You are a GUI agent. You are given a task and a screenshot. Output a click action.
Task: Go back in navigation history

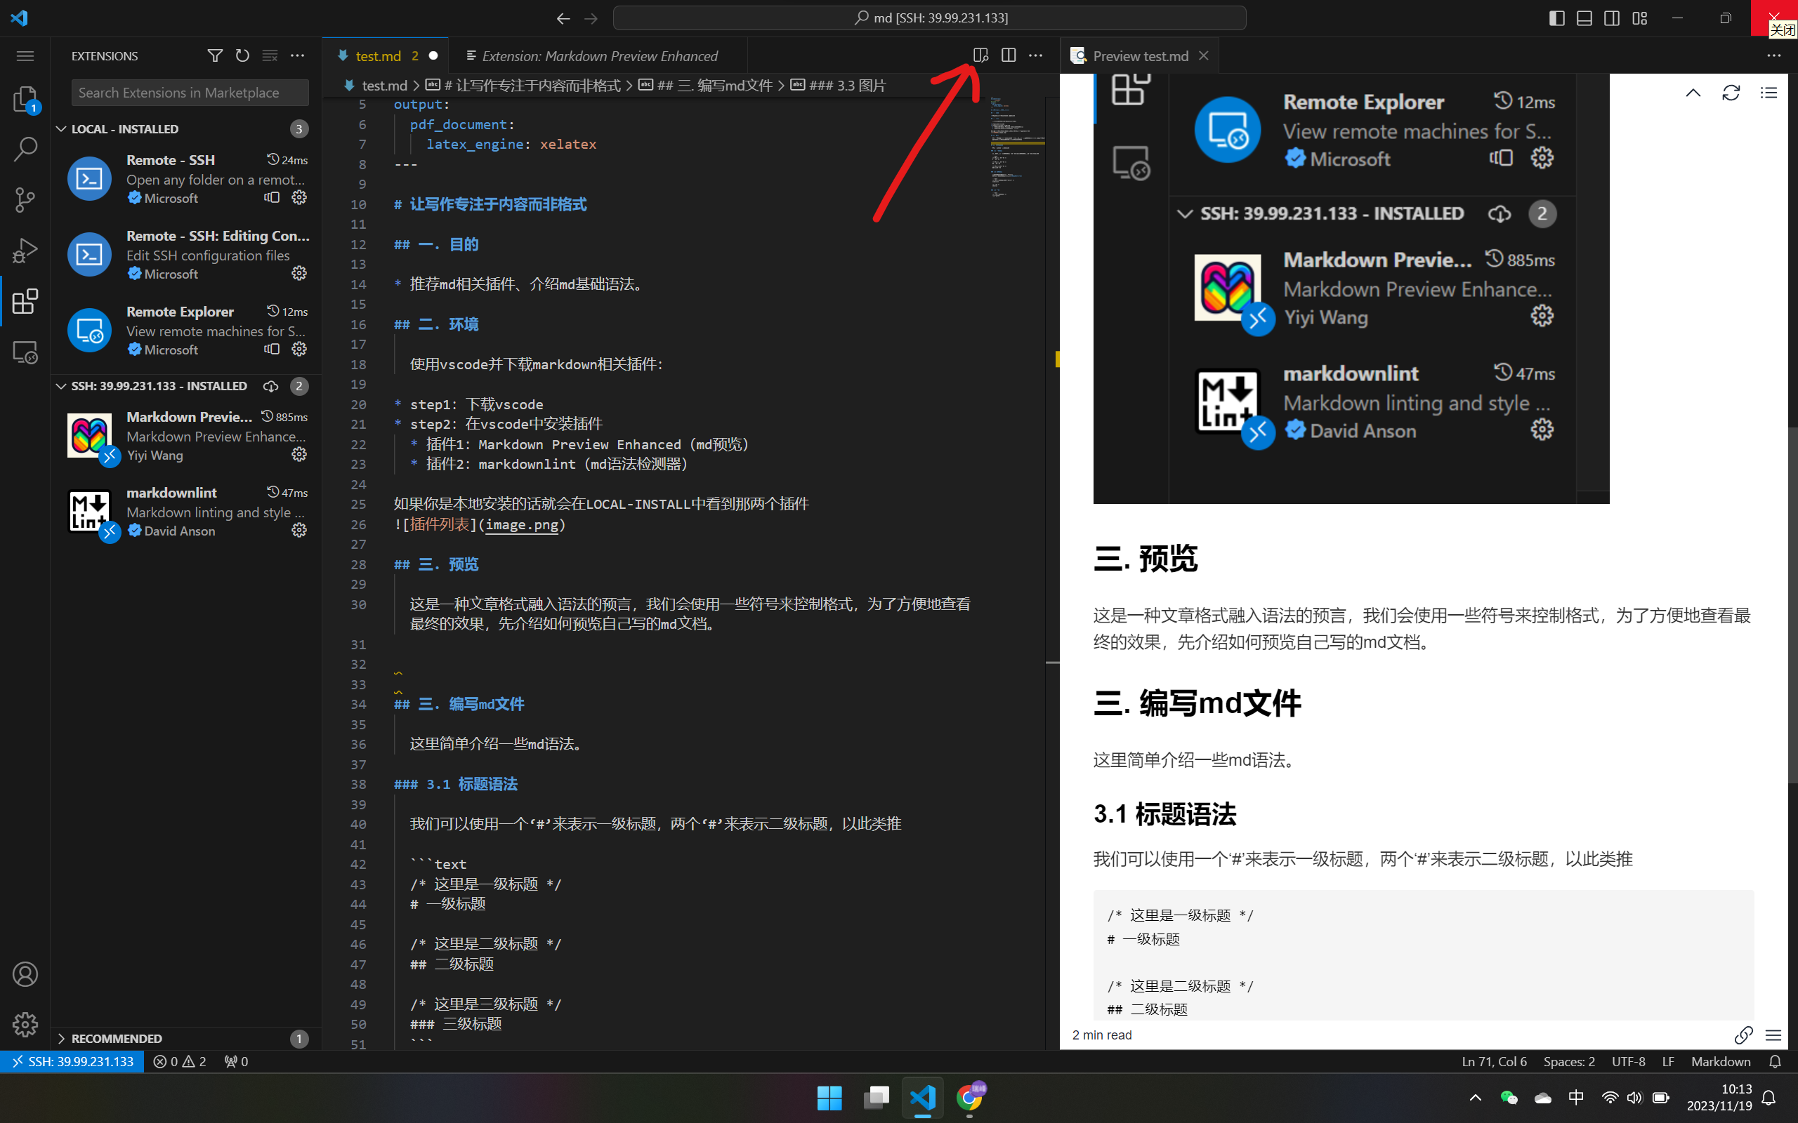[563, 18]
